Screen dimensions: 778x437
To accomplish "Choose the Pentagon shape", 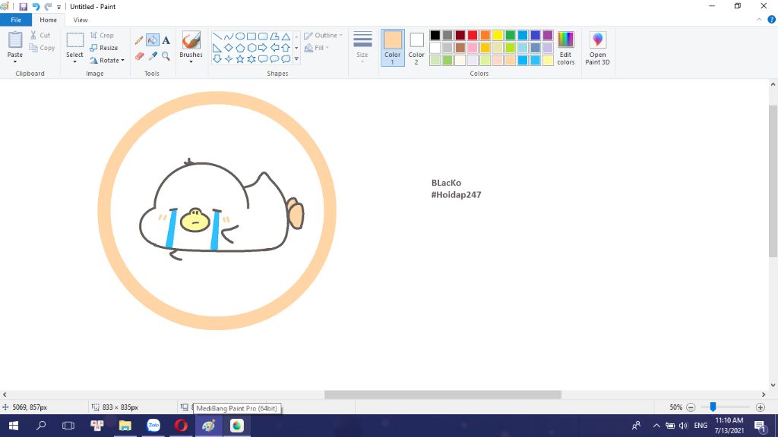I will (x=239, y=48).
